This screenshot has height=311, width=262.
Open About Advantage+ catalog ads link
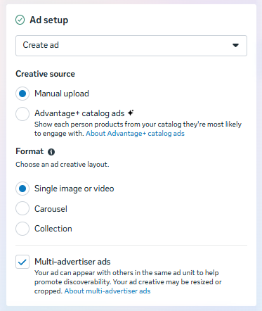[135, 134]
